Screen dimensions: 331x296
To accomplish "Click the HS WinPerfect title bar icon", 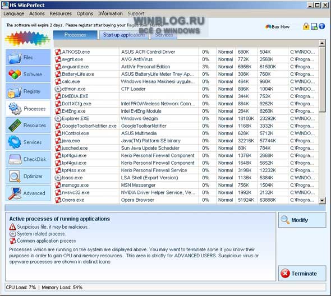I will pos(5,5).
